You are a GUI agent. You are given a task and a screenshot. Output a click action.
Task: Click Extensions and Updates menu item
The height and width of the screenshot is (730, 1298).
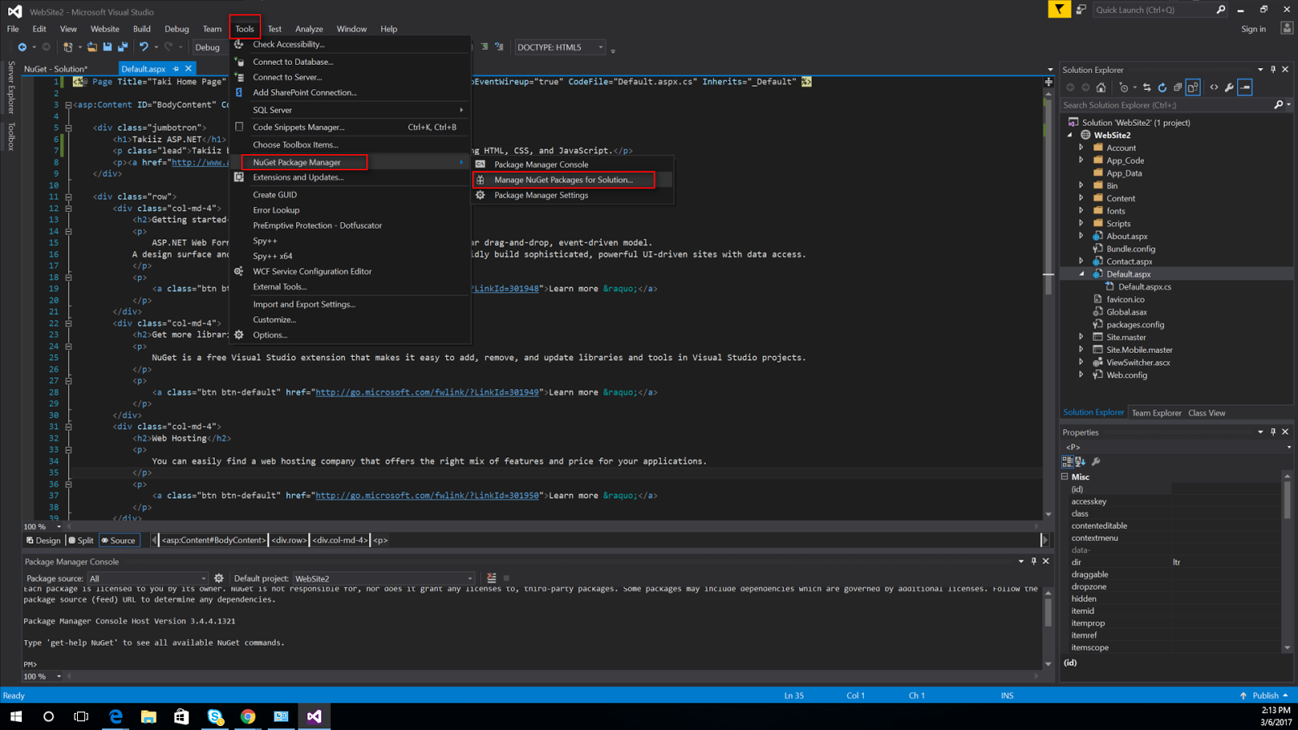298,178
